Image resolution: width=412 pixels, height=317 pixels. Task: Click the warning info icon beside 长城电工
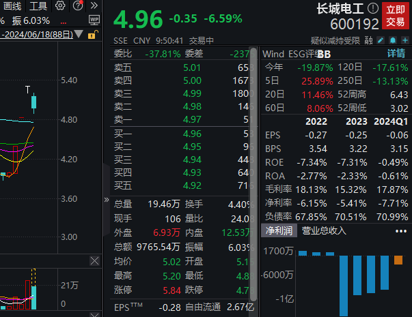372,8
